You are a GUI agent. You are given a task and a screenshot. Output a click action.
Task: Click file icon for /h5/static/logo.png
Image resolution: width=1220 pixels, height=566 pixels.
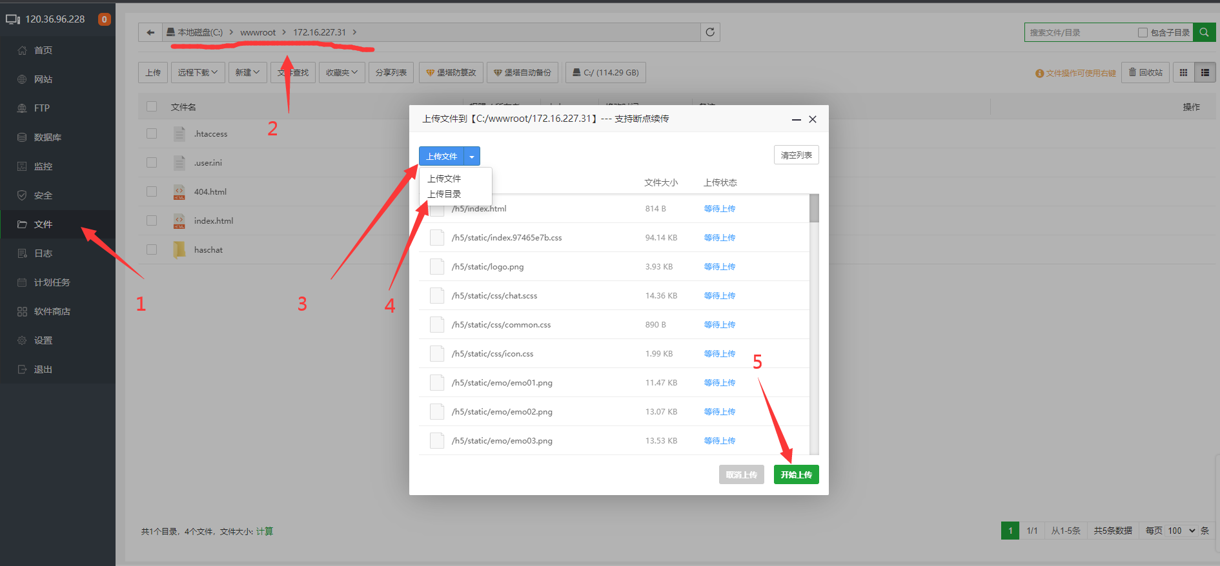coord(437,266)
